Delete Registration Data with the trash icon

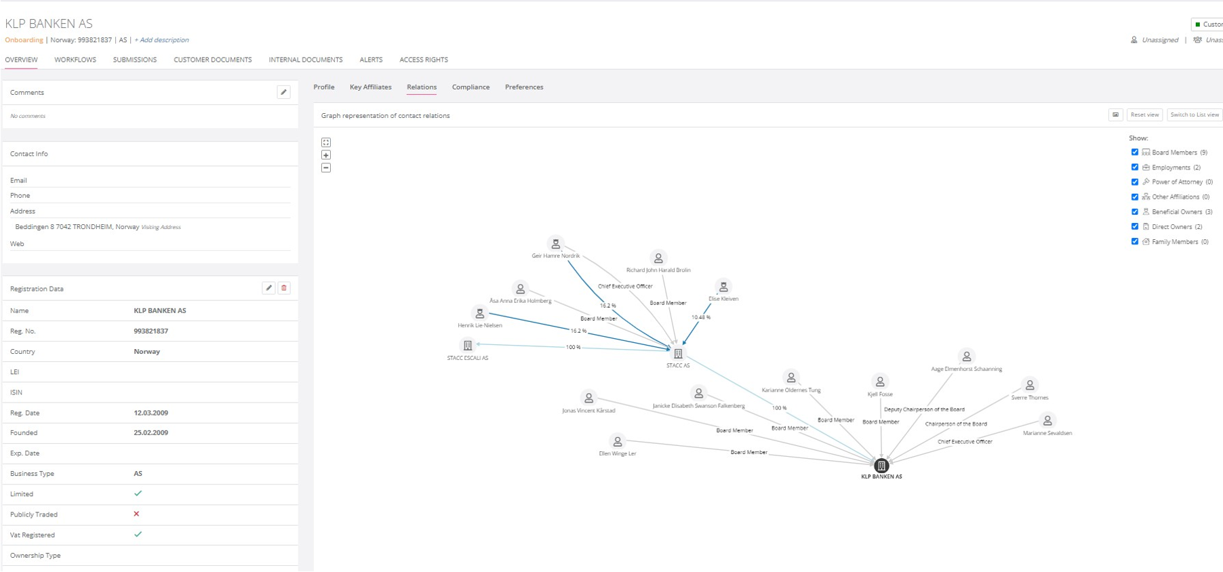[x=284, y=288]
